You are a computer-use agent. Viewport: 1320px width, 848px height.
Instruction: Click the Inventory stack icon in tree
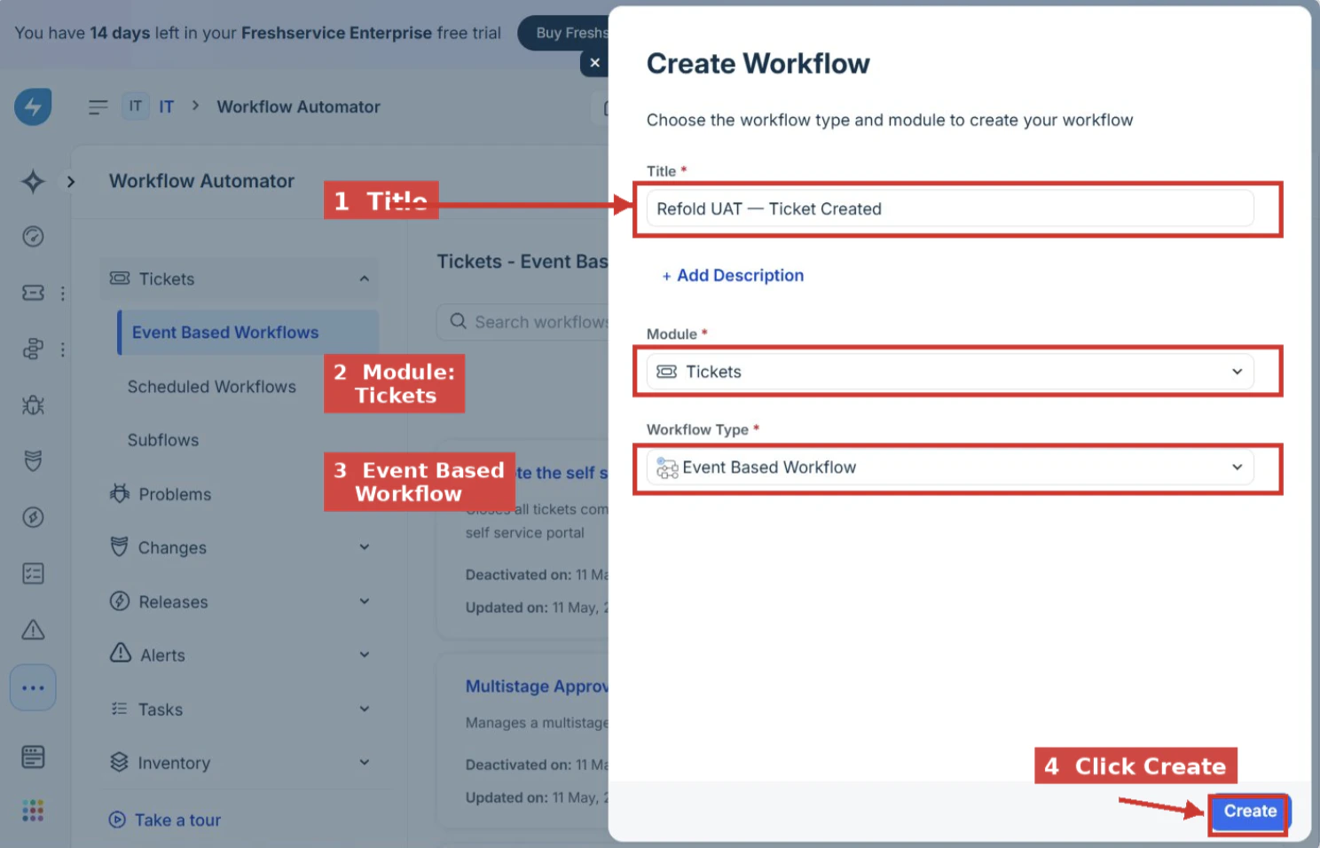(119, 762)
